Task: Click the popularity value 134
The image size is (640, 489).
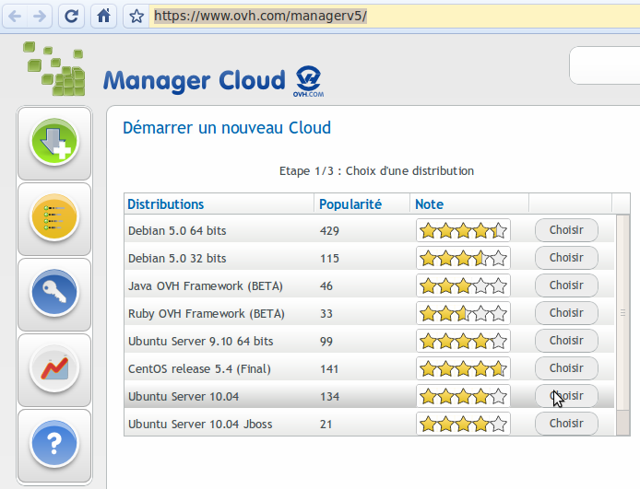Action: 329,397
